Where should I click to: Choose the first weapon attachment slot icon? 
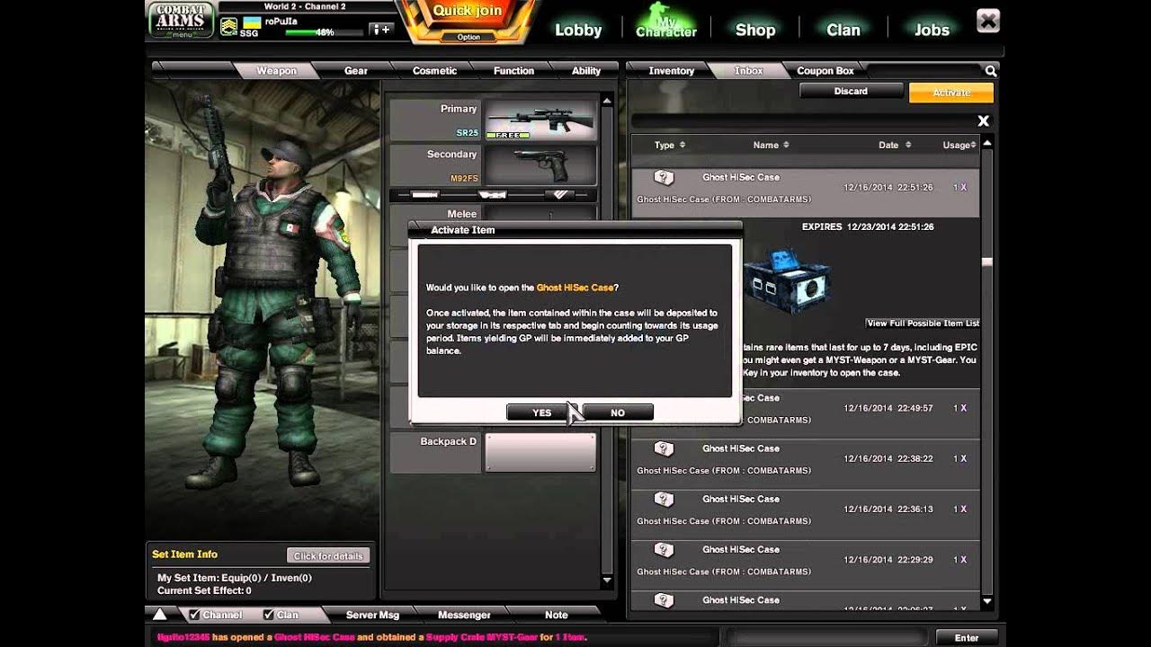tap(426, 194)
